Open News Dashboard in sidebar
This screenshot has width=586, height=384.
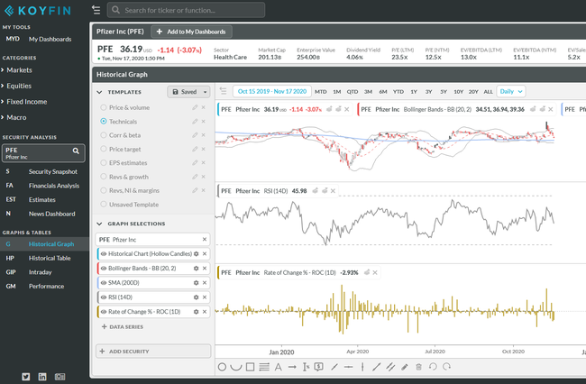pyautogui.click(x=51, y=214)
